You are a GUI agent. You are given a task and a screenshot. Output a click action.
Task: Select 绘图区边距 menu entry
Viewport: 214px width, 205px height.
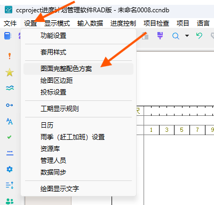[78, 81]
